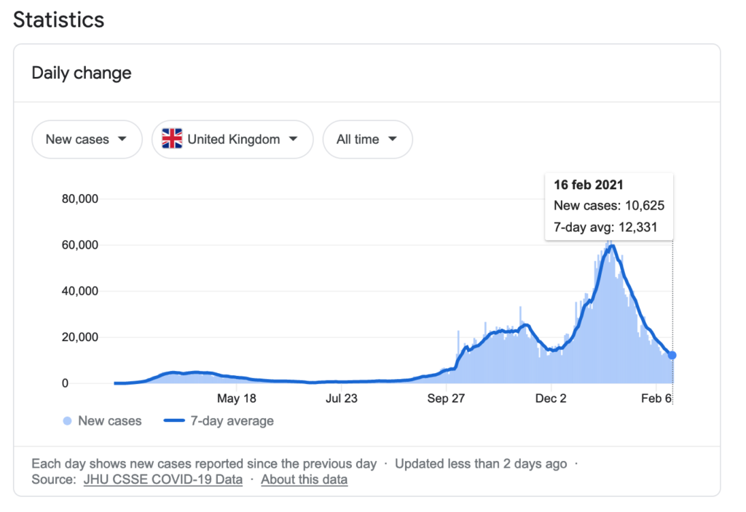Click the Jul 23 date on the axis

pos(342,399)
